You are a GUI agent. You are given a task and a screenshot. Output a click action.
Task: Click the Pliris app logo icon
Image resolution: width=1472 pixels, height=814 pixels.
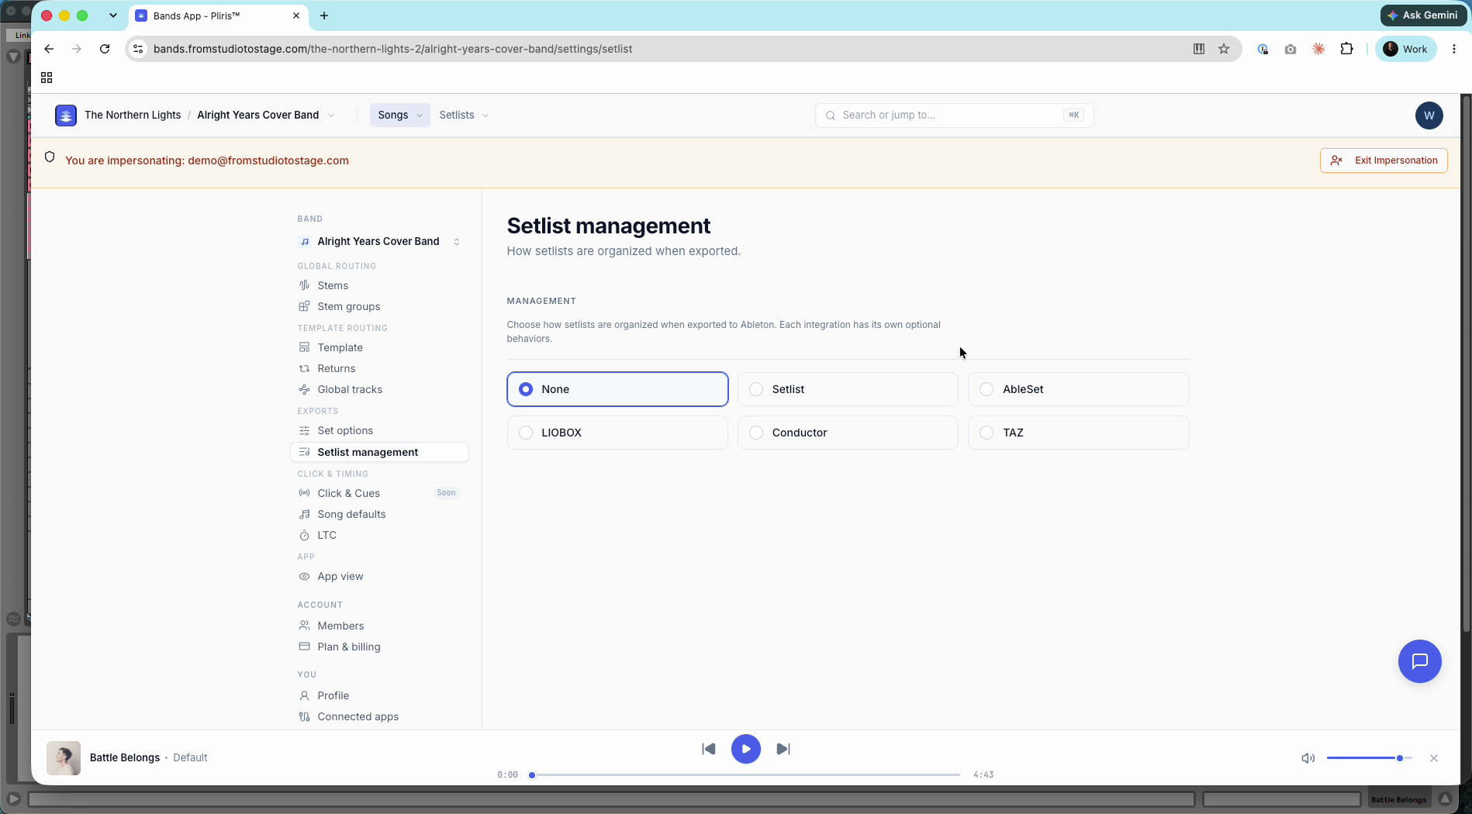(66, 115)
